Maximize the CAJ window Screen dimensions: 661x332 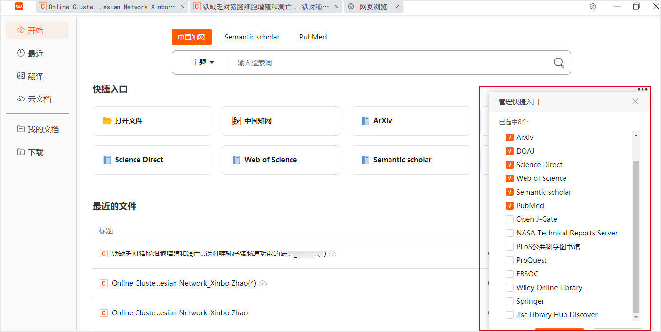coord(636,6)
